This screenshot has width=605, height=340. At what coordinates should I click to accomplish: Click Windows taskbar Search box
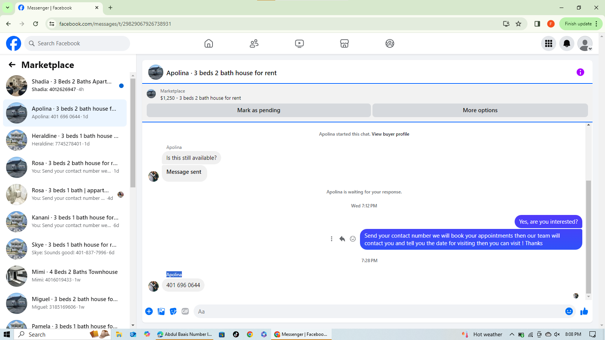62,334
